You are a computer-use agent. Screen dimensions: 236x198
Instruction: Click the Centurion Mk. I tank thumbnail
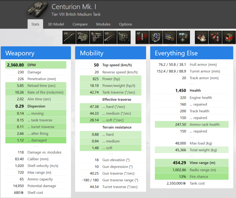pyautogui.click(x=38, y=9)
